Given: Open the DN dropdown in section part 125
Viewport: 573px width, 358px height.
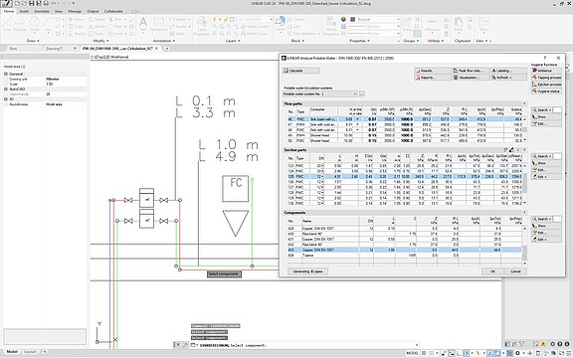Looking at the screenshot, I should [x=322, y=176].
